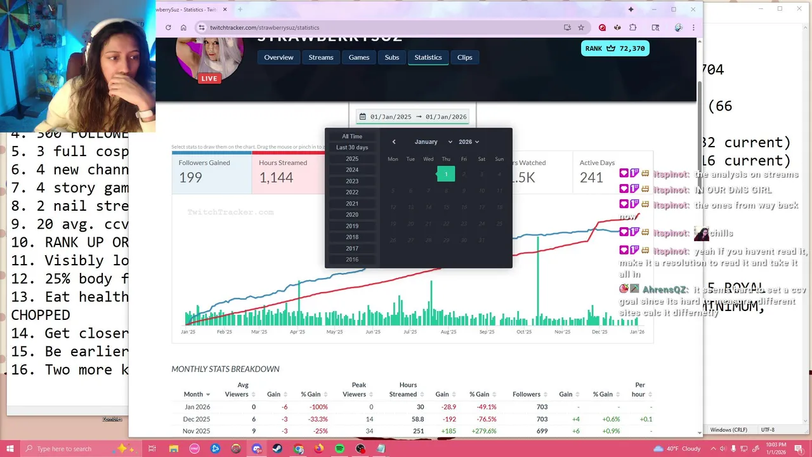Bookmark this page with the star
Image resolution: width=812 pixels, height=457 pixels.
click(x=580, y=27)
